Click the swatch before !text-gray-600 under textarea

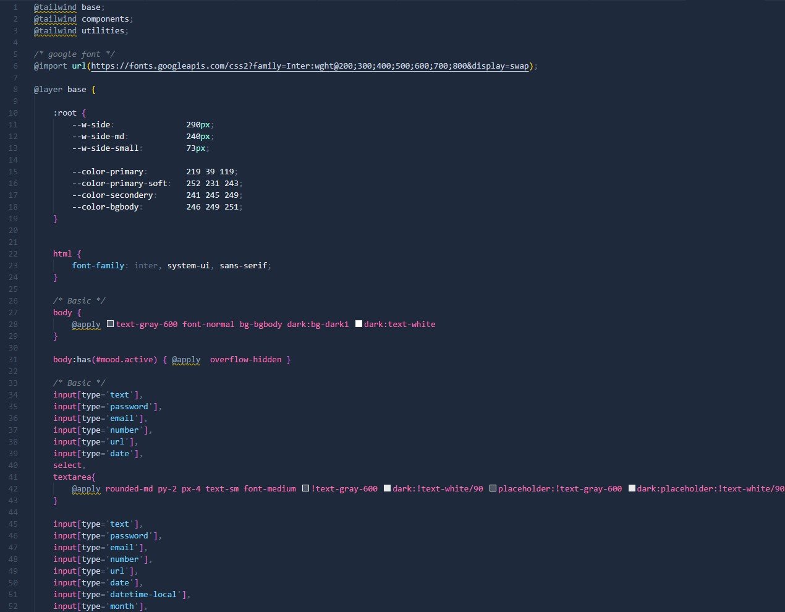306,488
